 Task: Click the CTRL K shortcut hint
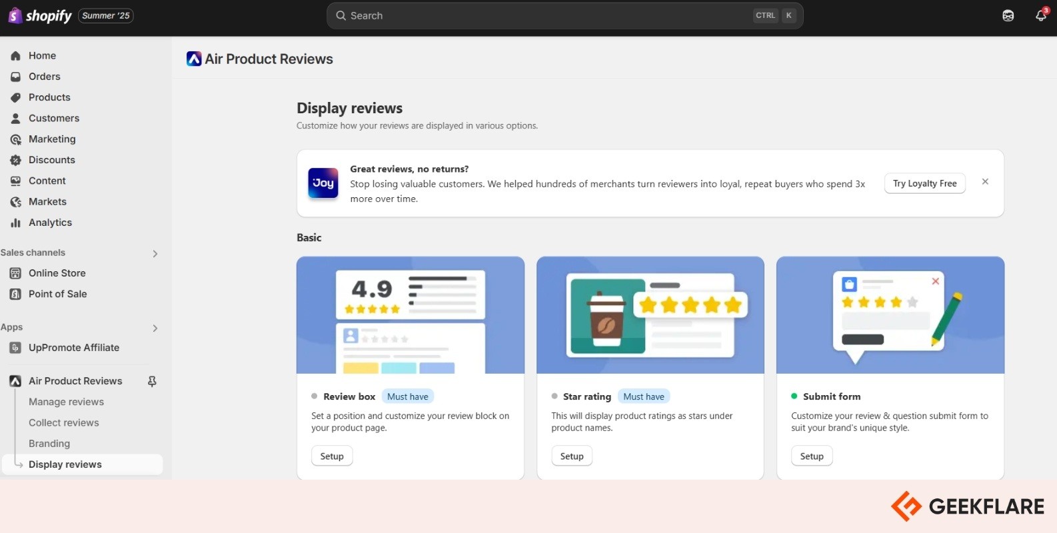(x=774, y=15)
